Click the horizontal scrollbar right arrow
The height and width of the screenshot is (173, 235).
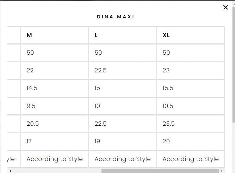pos(222,171)
